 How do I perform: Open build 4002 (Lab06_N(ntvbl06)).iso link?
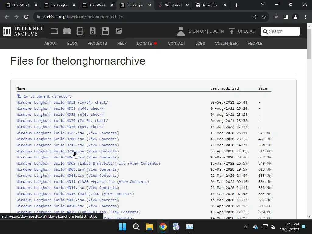pyautogui.click(x=71, y=163)
